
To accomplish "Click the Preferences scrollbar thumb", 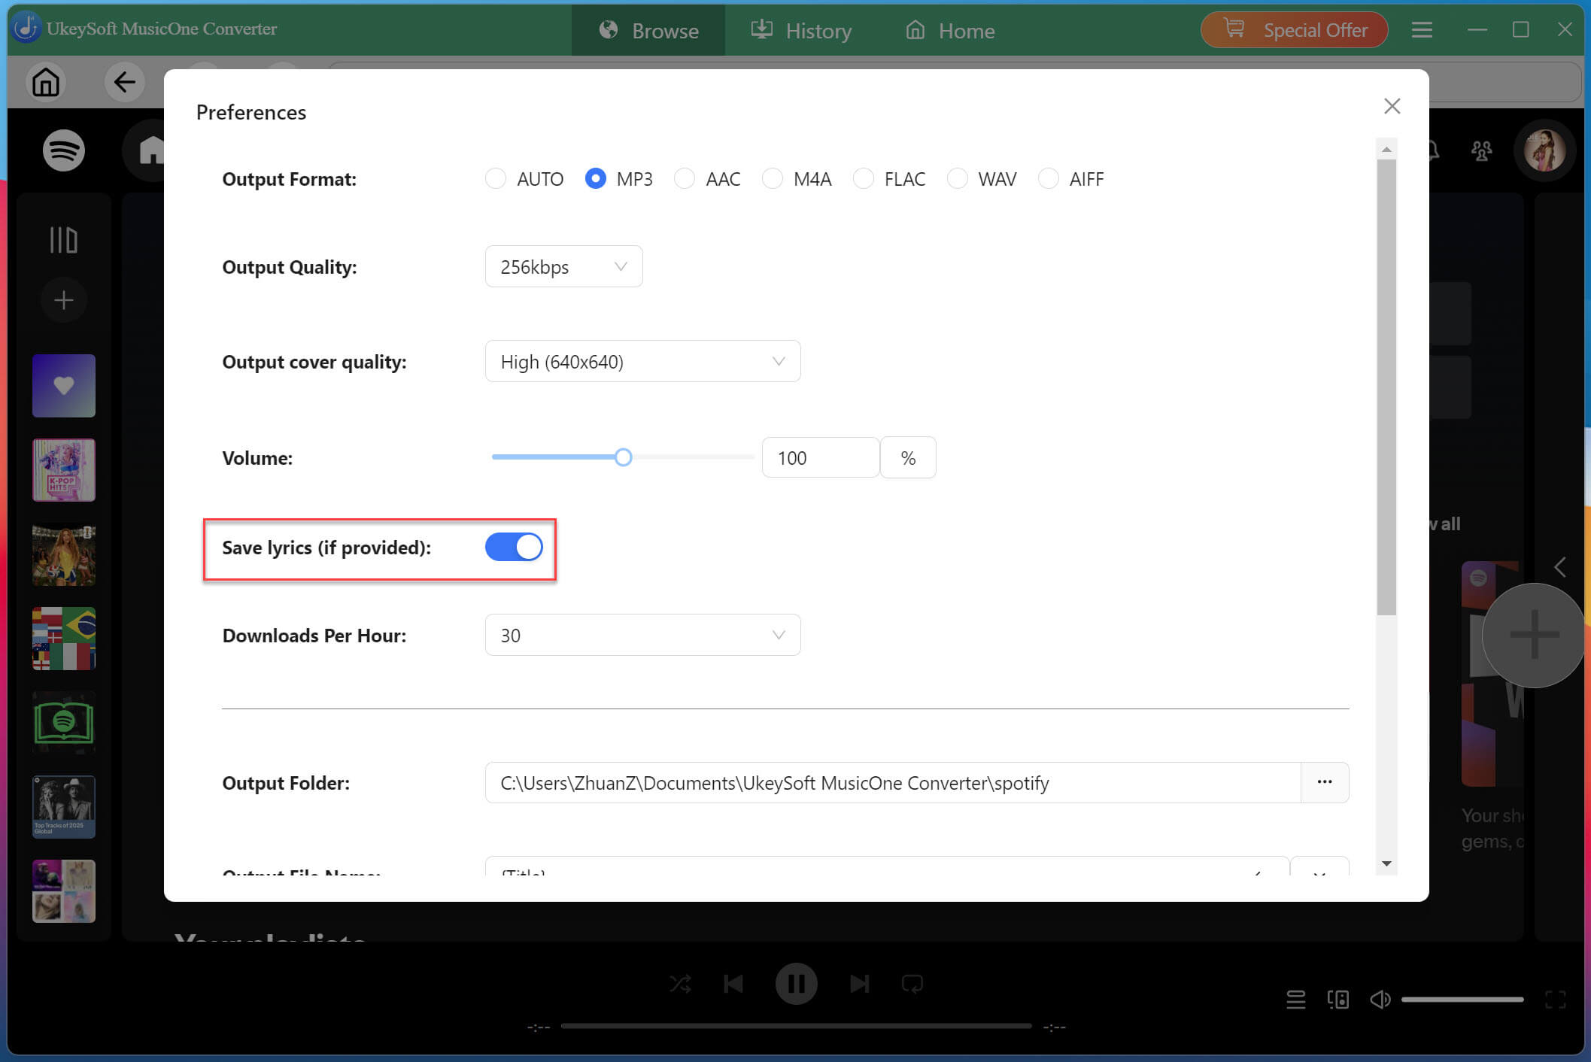I will (x=1386, y=387).
